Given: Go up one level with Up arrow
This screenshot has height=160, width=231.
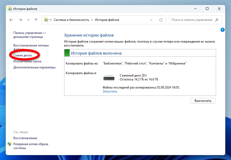Looking at the screenshot, I should pyautogui.click(x=36, y=20).
